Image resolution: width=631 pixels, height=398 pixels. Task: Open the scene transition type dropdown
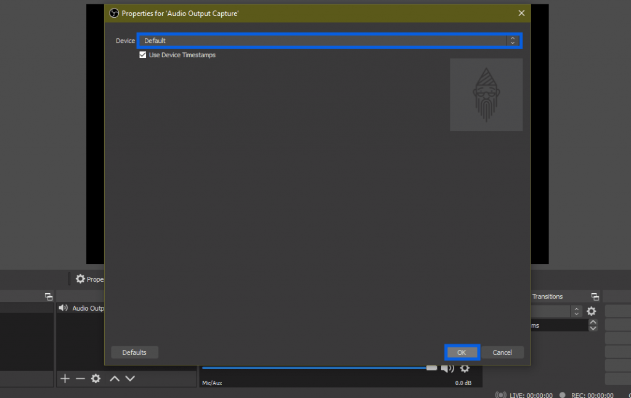click(x=556, y=311)
